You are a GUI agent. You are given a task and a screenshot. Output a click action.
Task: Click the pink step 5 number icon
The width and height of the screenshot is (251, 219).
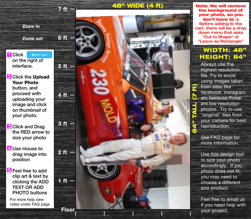(9, 170)
